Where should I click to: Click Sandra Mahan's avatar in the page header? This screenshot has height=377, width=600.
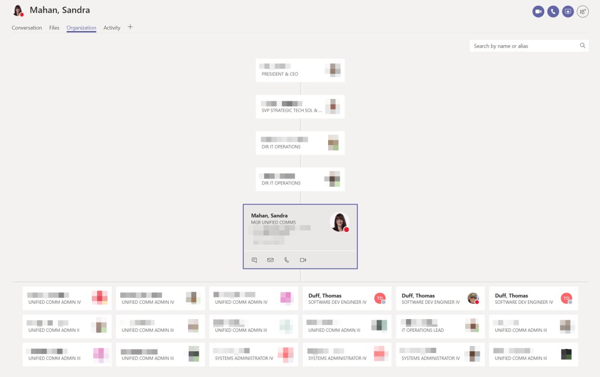(18, 10)
